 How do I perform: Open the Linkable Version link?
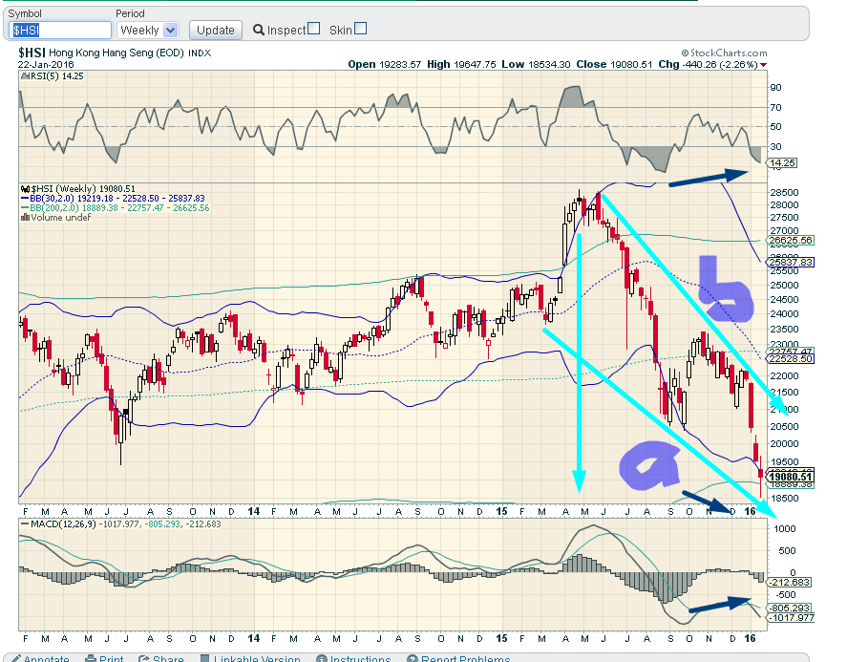tap(257, 659)
